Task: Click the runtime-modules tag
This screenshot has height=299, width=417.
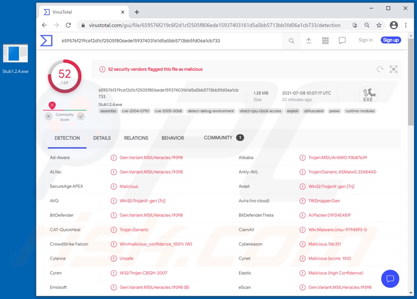Action: [x=360, y=111]
